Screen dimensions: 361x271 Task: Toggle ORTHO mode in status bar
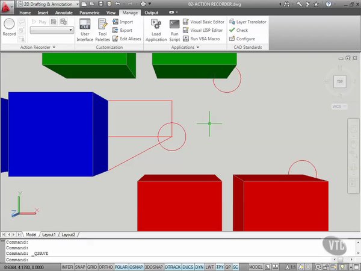pyautogui.click(x=106, y=267)
